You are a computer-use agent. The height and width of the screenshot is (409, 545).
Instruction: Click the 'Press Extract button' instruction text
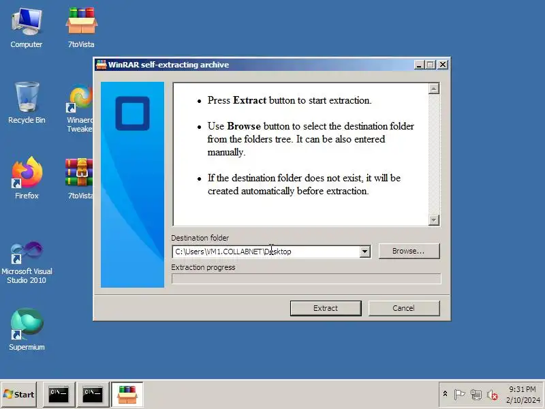(x=290, y=100)
